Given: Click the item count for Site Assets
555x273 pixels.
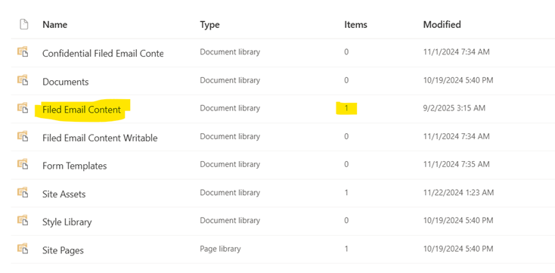Looking at the screenshot, I should click(346, 193).
